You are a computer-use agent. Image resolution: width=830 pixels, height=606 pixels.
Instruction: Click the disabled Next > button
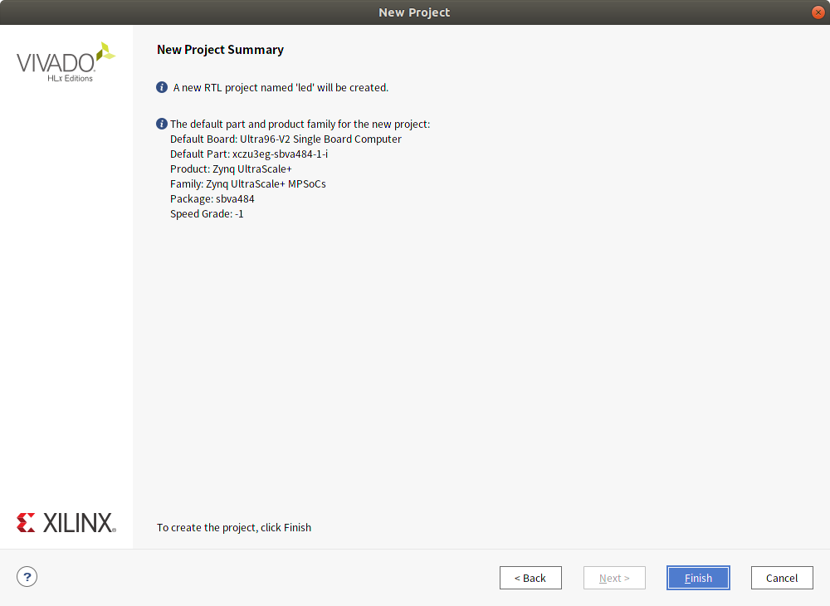click(x=614, y=578)
